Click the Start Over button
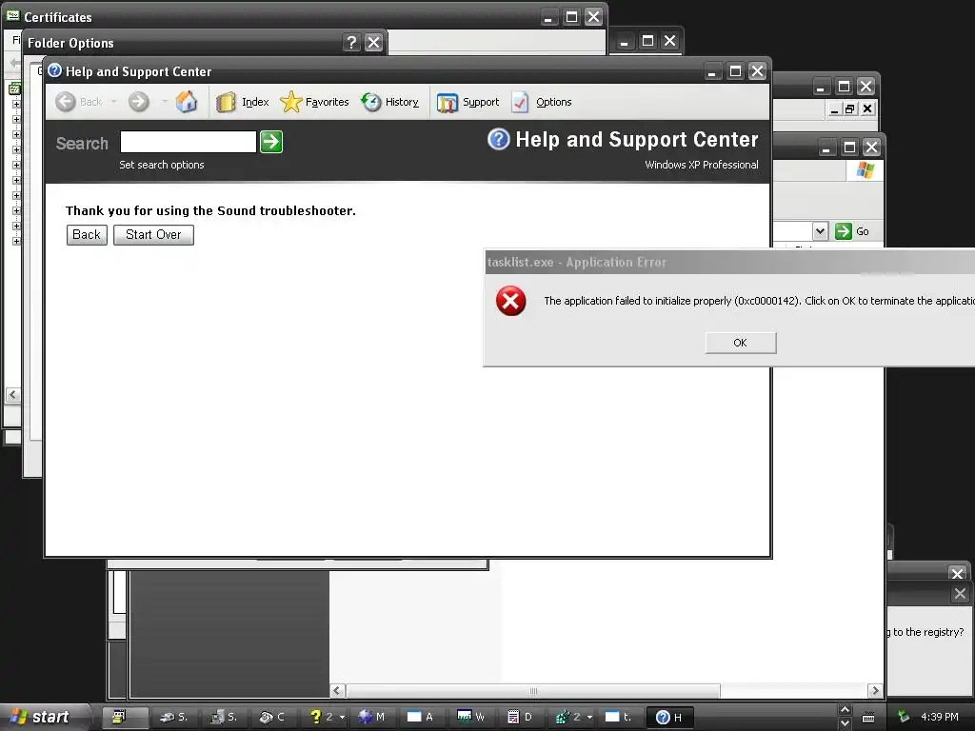Image resolution: width=975 pixels, height=731 pixels. pos(153,234)
